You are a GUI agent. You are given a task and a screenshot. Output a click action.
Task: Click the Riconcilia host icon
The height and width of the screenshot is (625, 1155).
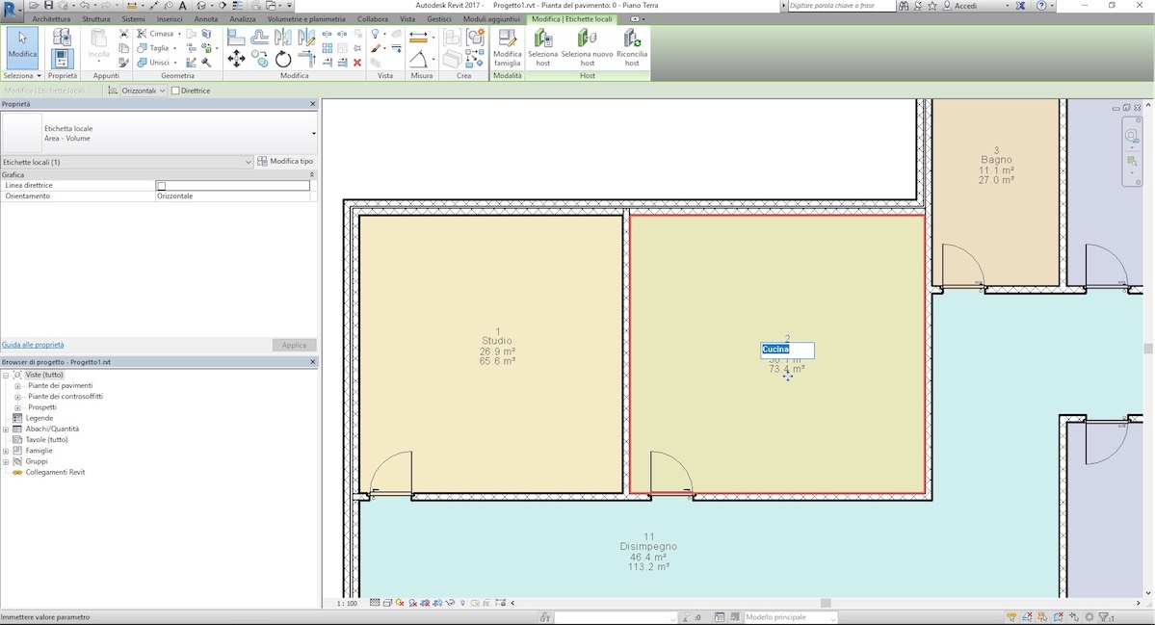tap(631, 45)
